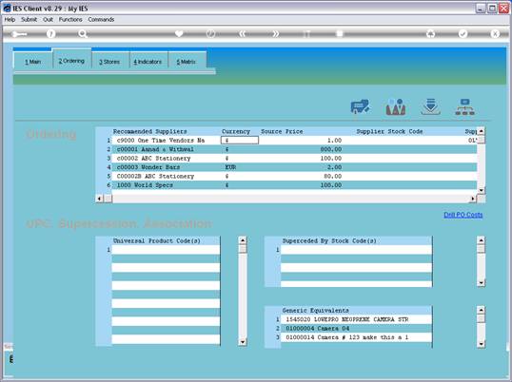512x382 pixels.
Task: Click the right horizontal scroll arrow of the suppliers grid
Action: point(473,199)
